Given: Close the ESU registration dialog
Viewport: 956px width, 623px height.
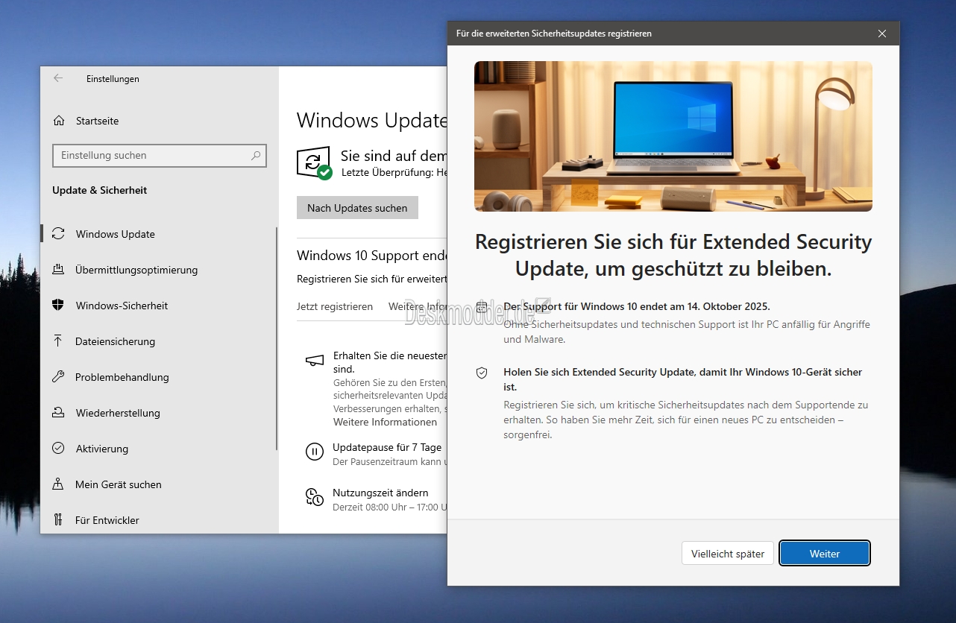Looking at the screenshot, I should (882, 34).
